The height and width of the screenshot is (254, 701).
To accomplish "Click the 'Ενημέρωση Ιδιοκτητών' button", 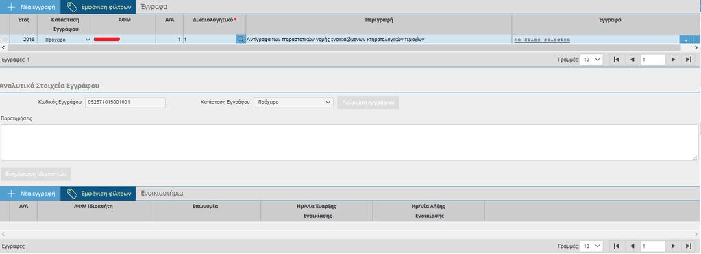I will (36, 174).
